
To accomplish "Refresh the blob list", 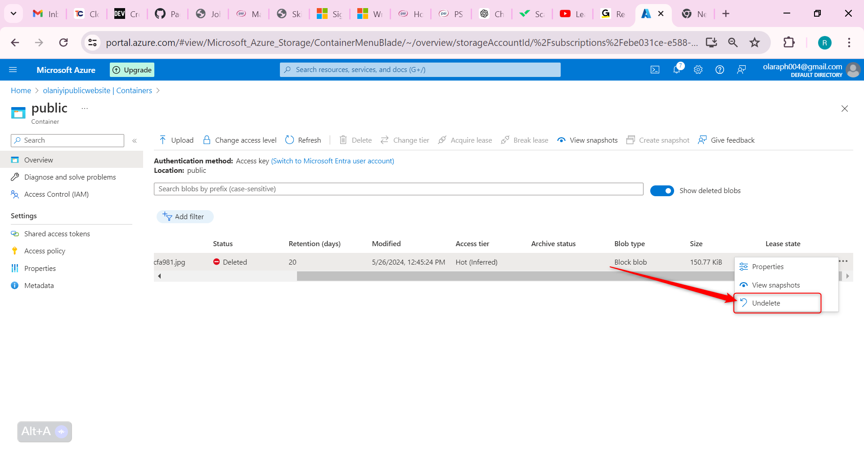I will pos(303,140).
